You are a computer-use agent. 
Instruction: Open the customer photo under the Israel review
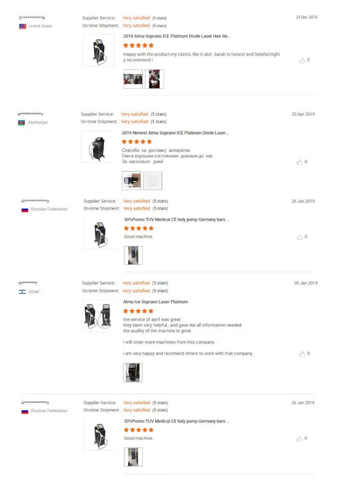point(132,373)
